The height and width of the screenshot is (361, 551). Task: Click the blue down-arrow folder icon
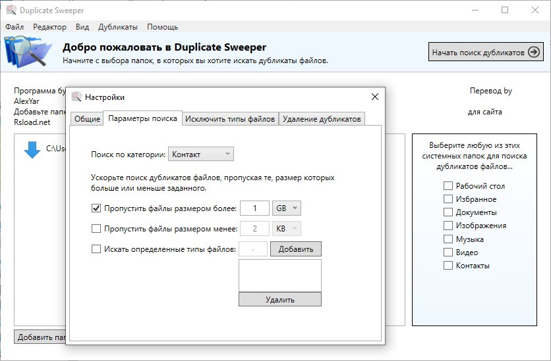32,150
